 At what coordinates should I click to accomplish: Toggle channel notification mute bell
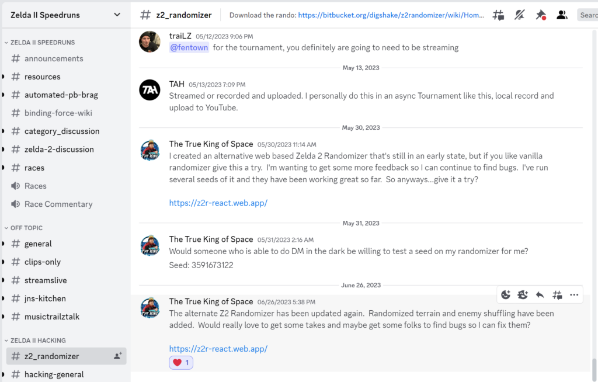(519, 15)
